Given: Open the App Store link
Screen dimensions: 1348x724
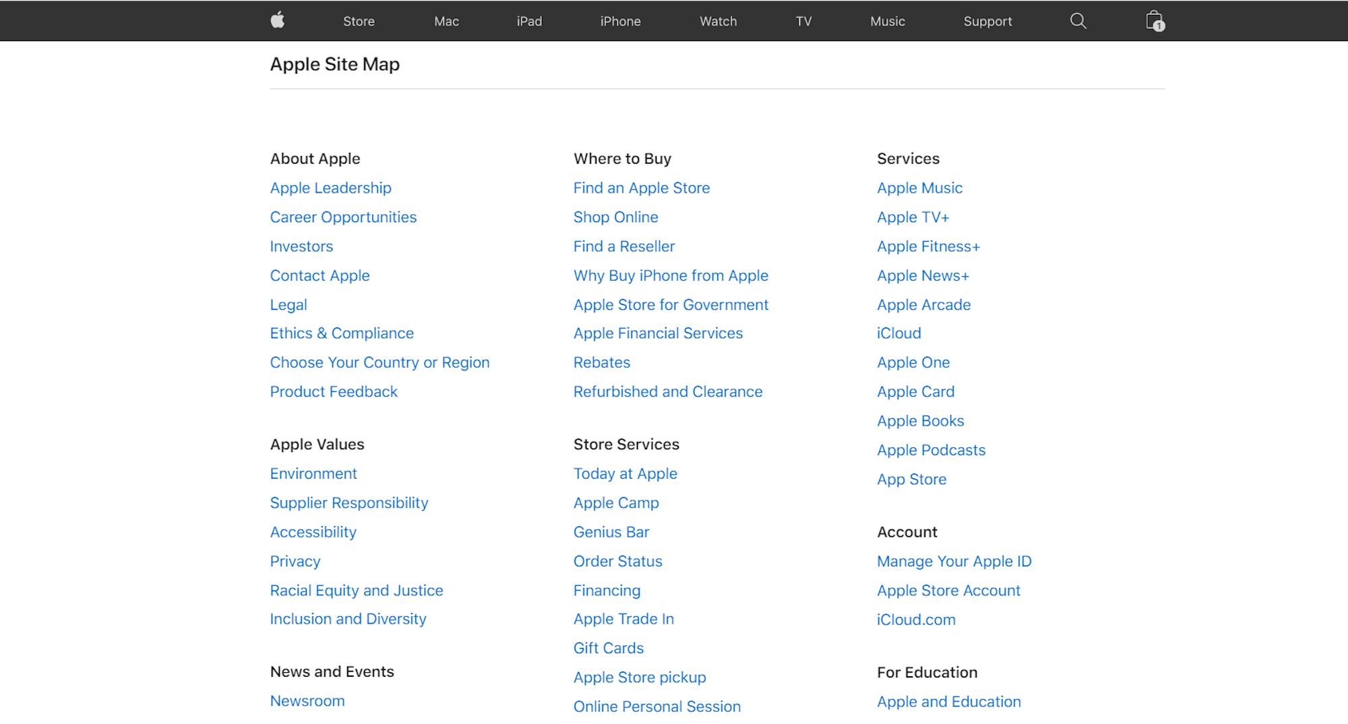Looking at the screenshot, I should pos(911,480).
